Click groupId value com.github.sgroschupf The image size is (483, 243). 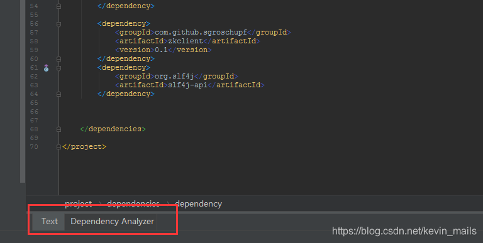tap(201, 32)
